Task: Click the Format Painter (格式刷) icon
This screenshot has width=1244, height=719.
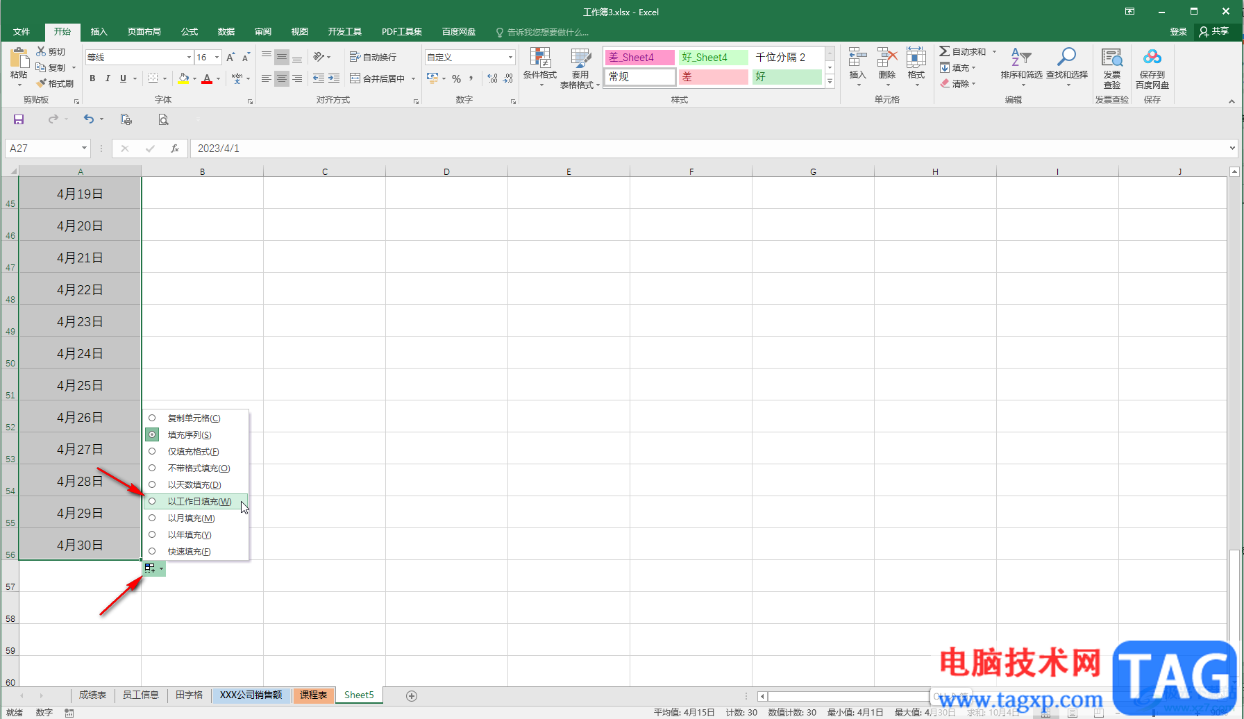Action: point(41,83)
